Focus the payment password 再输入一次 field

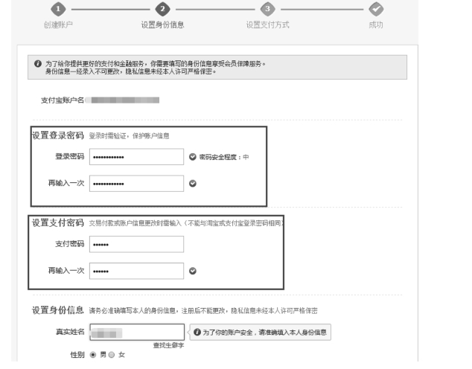(x=136, y=271)
